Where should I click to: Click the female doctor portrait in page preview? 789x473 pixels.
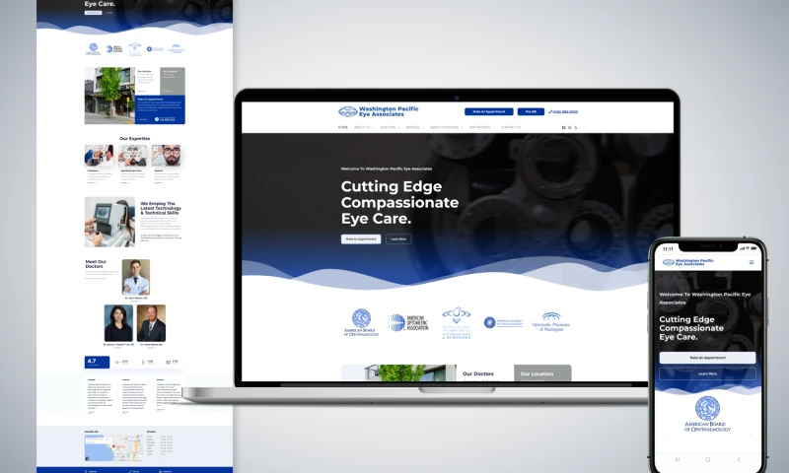(118, 323)
